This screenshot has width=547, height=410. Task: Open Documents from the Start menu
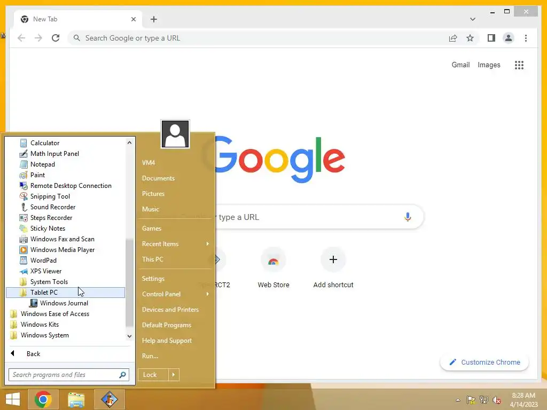tap(158, 178)
